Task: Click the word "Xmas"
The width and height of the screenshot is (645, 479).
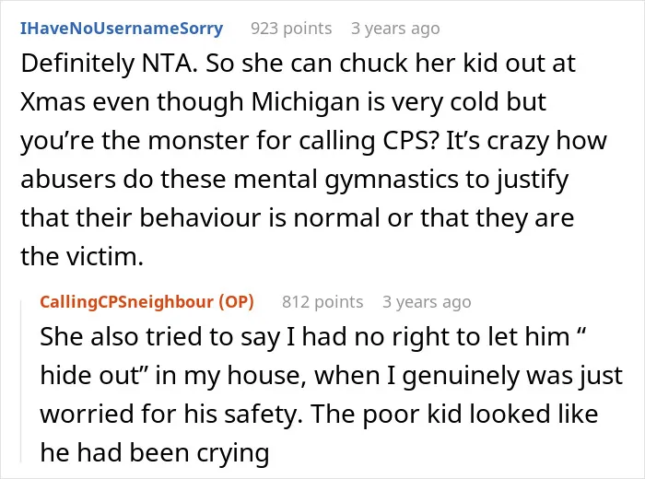Action: [x=53, y=101]
